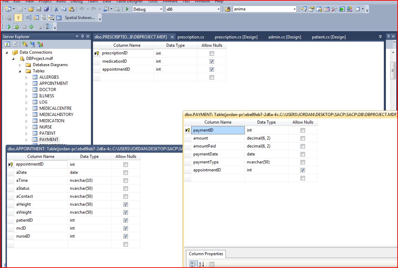
Task: Switch to the admin.cs [Design] tab
Action: pos(284,37)
